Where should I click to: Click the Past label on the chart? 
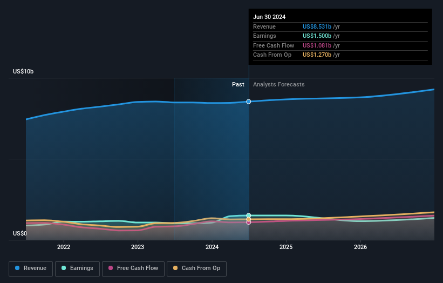pyautogui.click(x=238, y=84)
